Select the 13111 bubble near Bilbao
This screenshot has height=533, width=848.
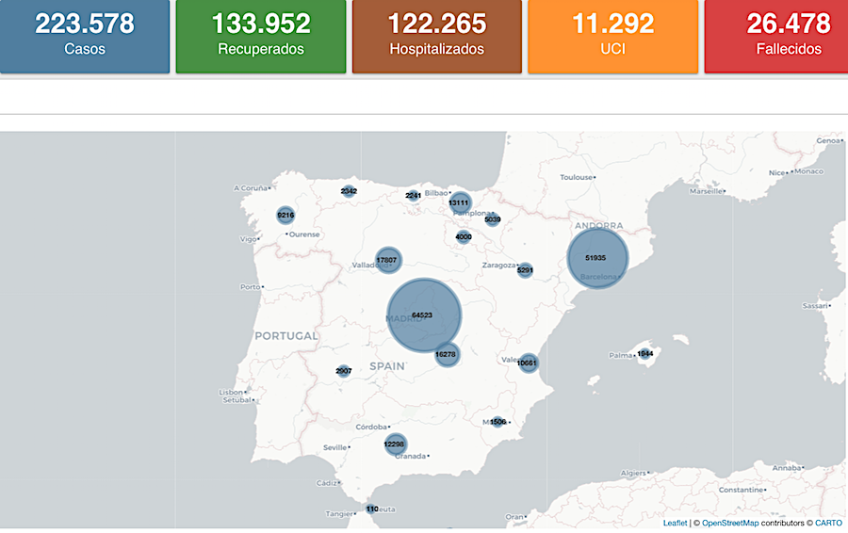tap(459, 202)
